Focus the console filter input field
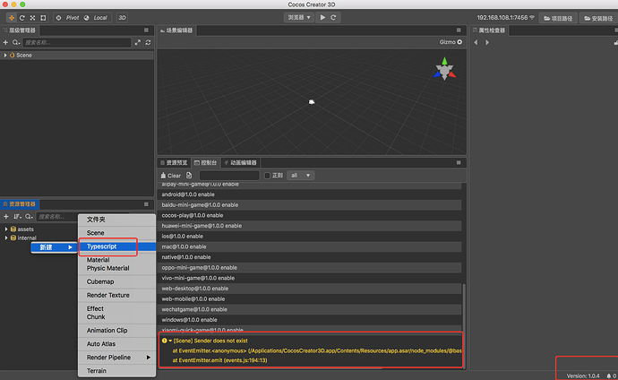Screen dimensions: 618x380 coord(229,176)
